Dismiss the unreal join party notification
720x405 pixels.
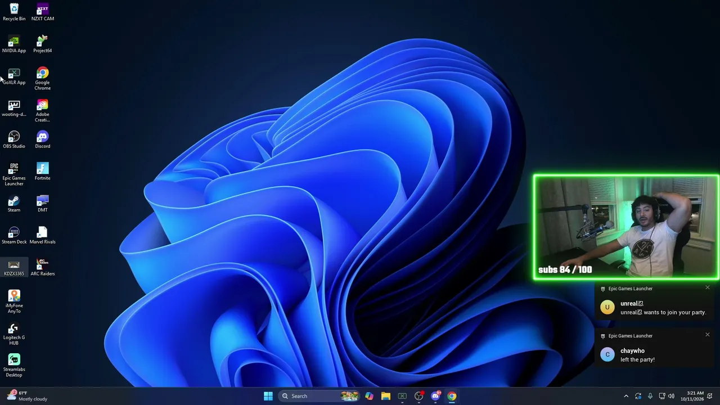707,288
